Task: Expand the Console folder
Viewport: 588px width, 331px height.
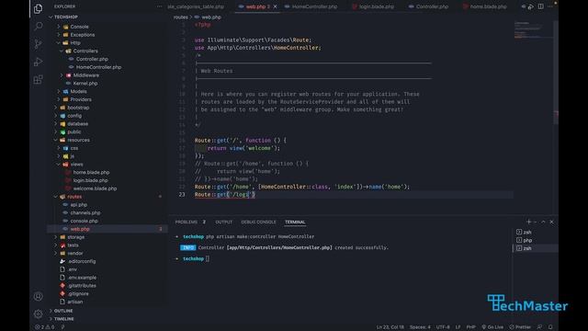Action: 79,27
